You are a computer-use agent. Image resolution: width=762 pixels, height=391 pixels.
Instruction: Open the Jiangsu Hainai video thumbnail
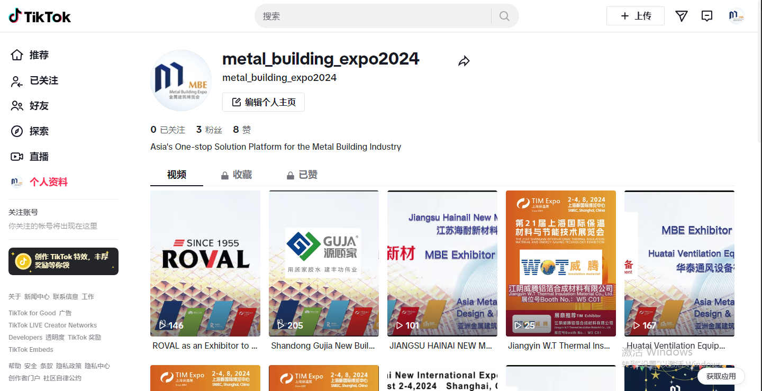442,263
